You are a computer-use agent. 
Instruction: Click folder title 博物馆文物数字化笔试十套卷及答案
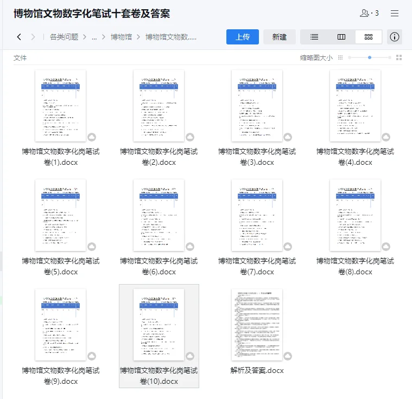pos(92,14)
